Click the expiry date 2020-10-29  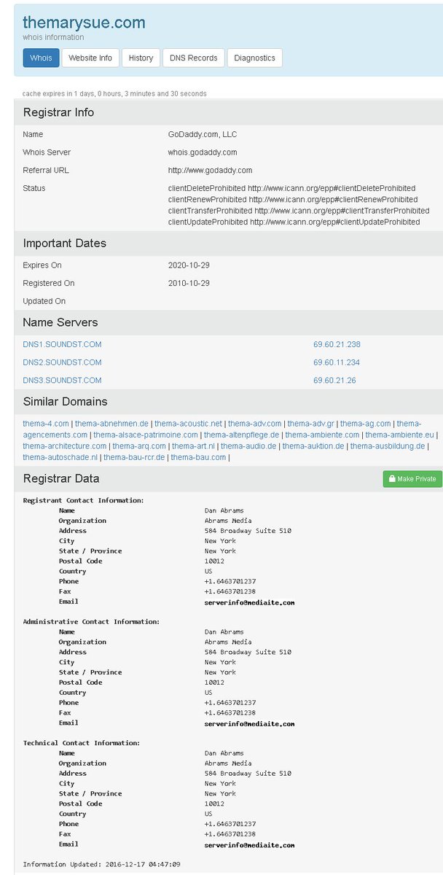coord(189,265)
